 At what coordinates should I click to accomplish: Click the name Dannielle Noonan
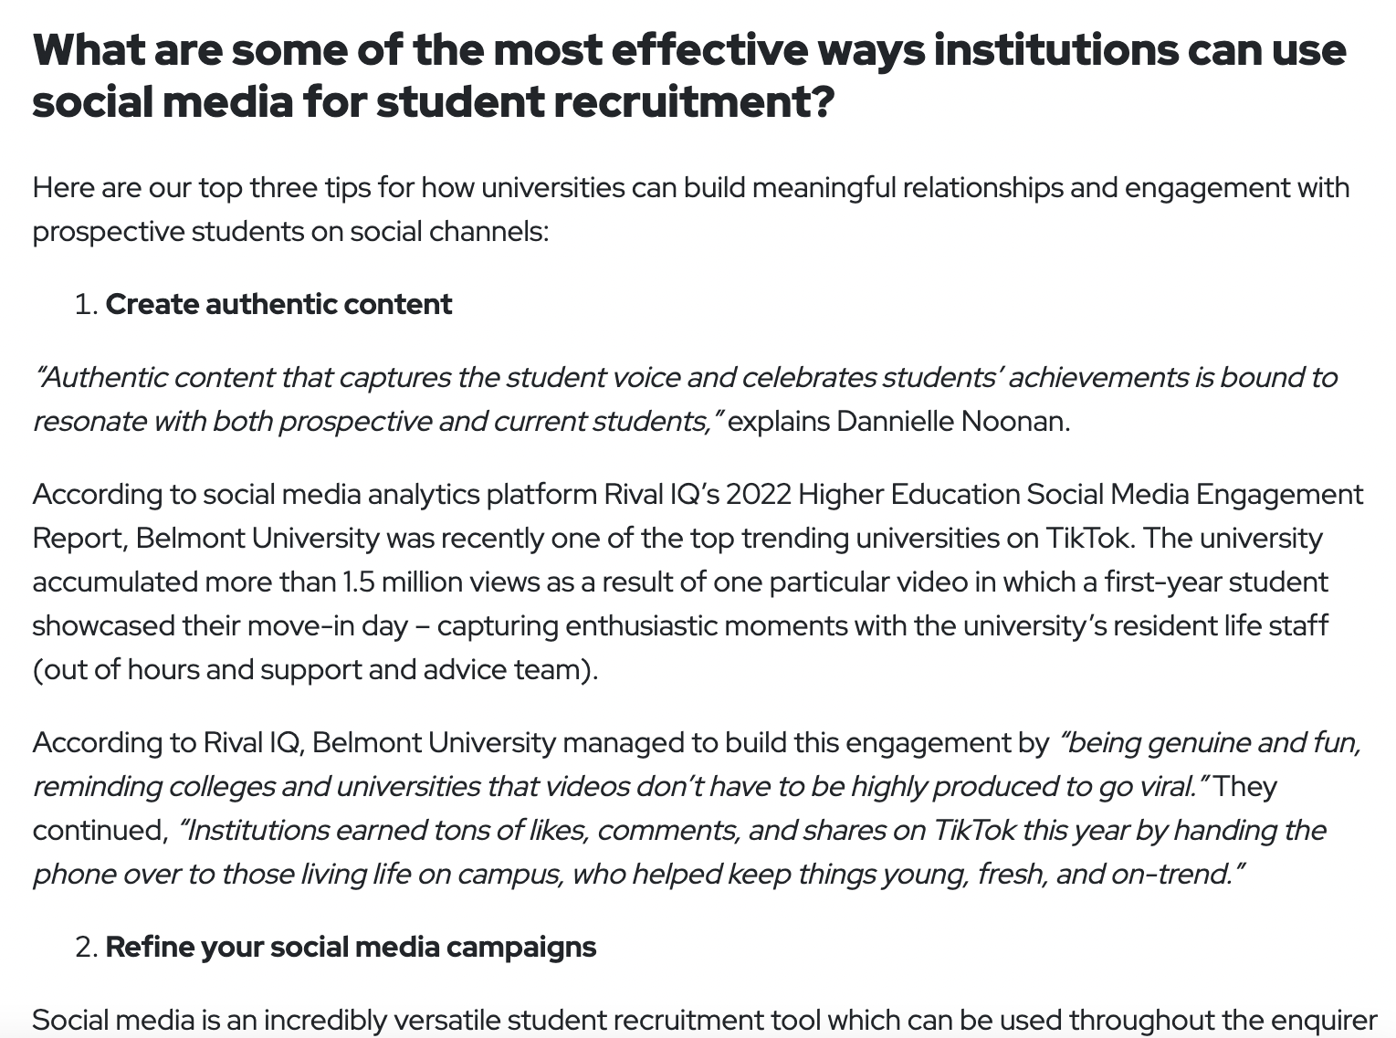tap(951, 421)
